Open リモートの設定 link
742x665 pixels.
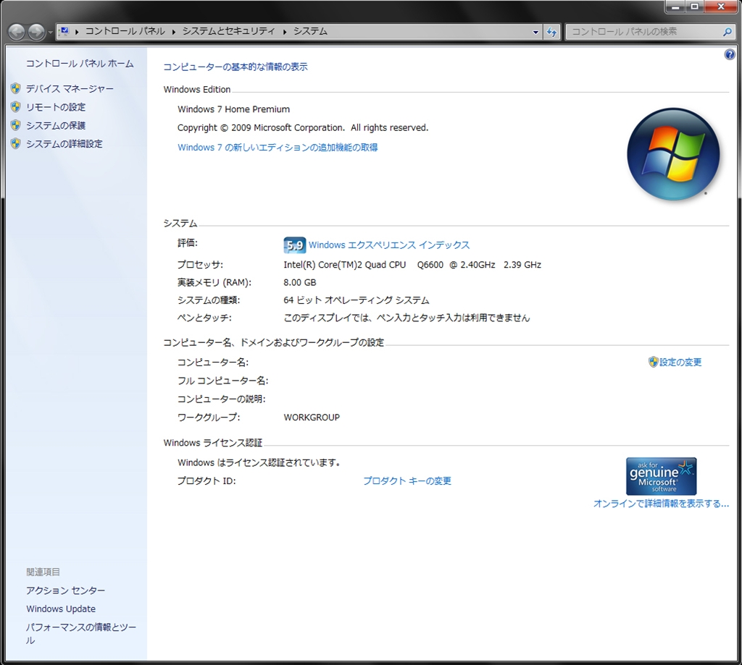[x=56, y=107]
